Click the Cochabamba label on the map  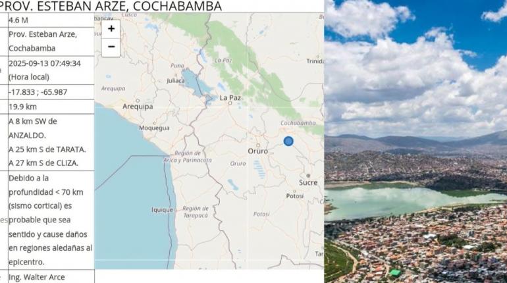(x=298, y=123)
